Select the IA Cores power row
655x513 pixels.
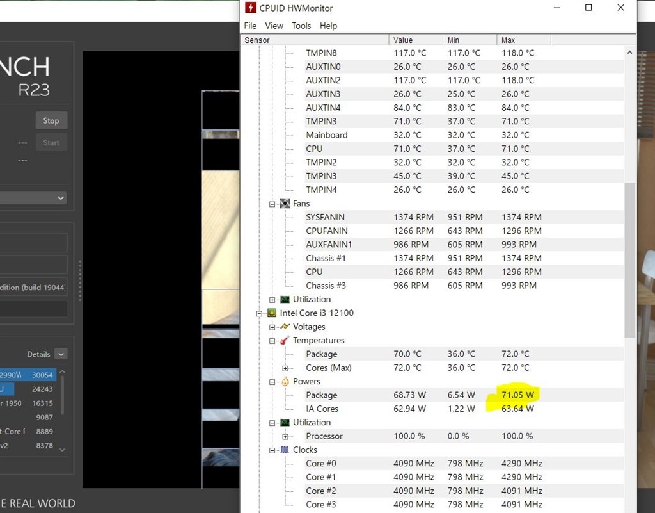(x=464, y=409)
